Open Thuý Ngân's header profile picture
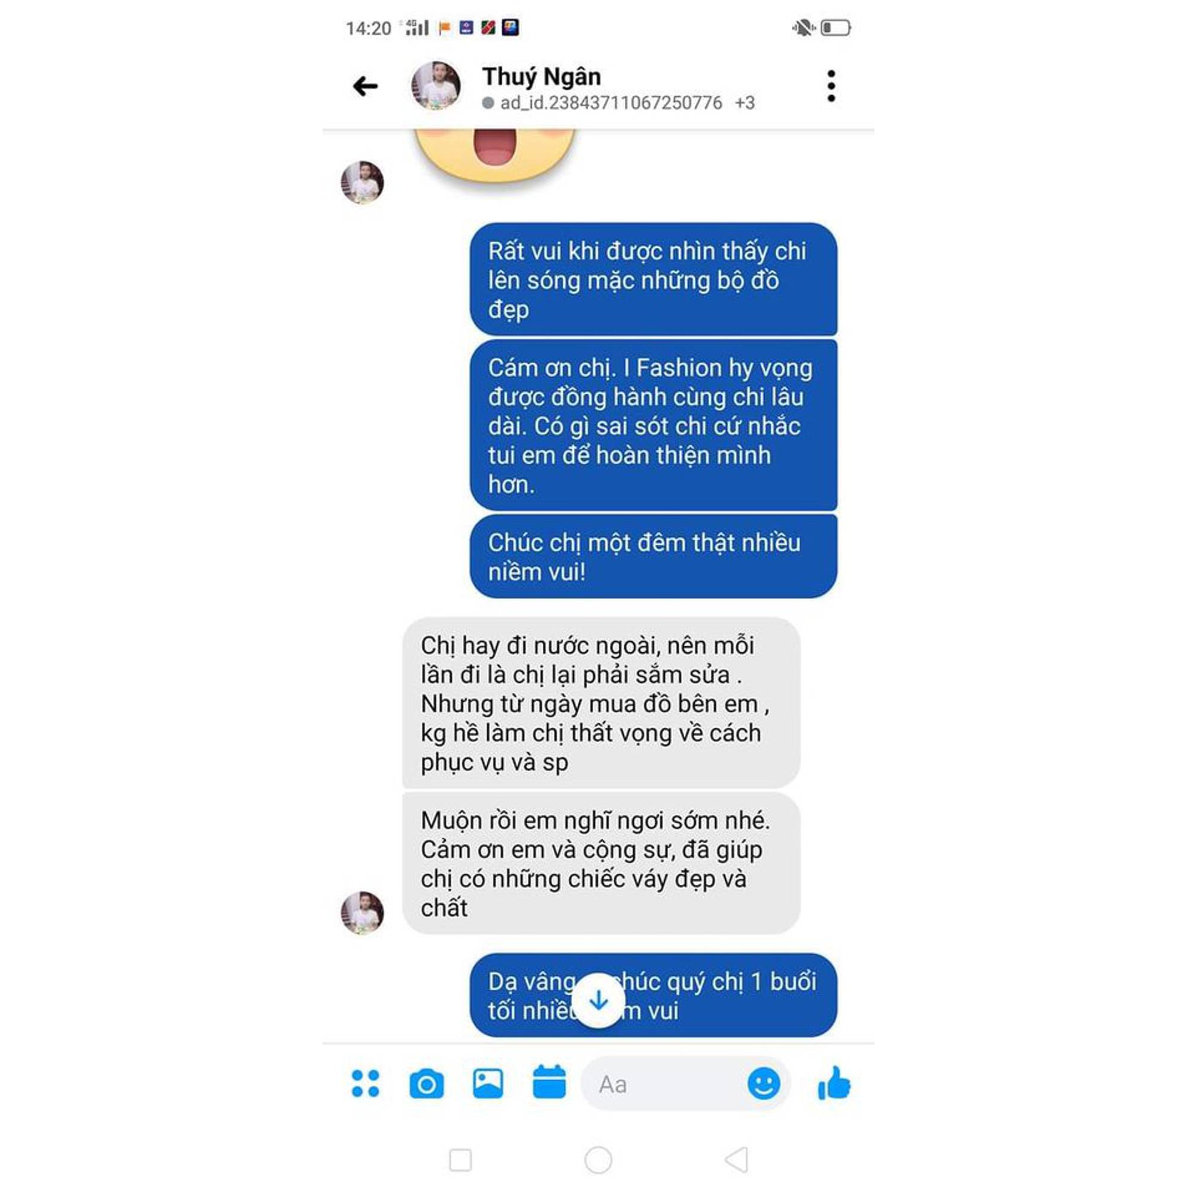The height and width of the screenshot is (1197, 1197). (436, 86)
